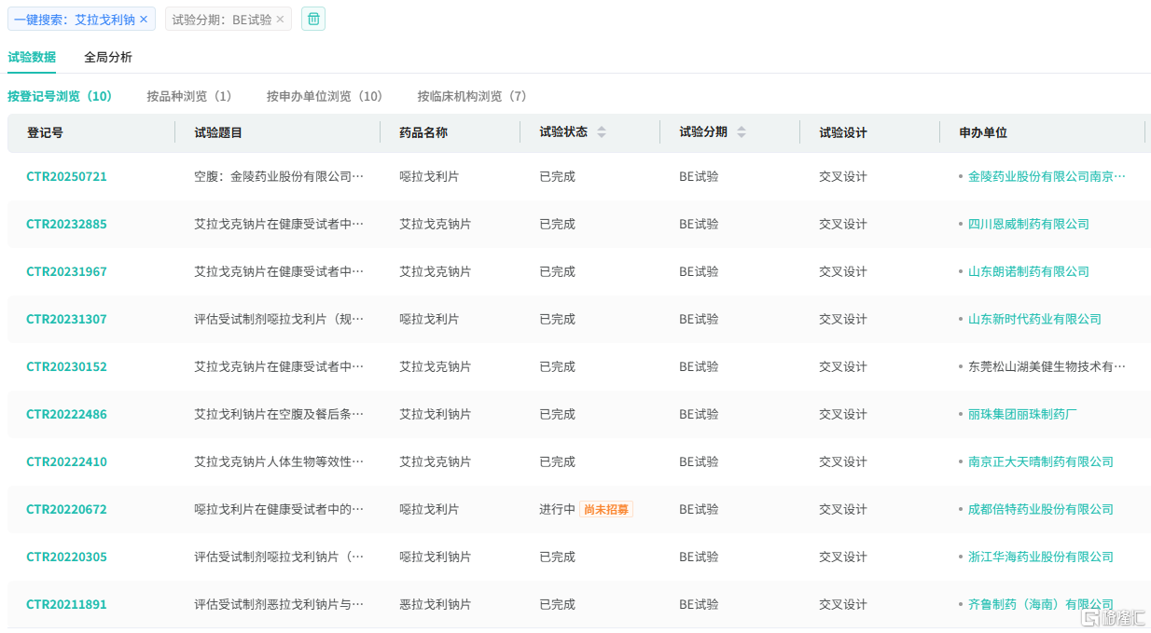The width and height of the screenshot is (1151, 633).
Task: Open registration CTR20222486
Action: click(x=66, y=414)
